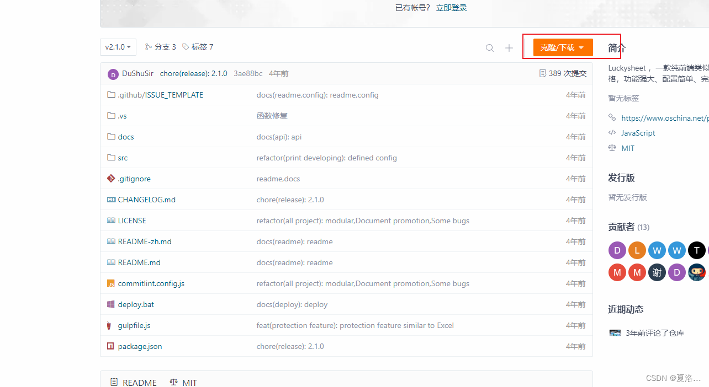
Task: Open the file search magnifier icon
Action: click(489, 47)
